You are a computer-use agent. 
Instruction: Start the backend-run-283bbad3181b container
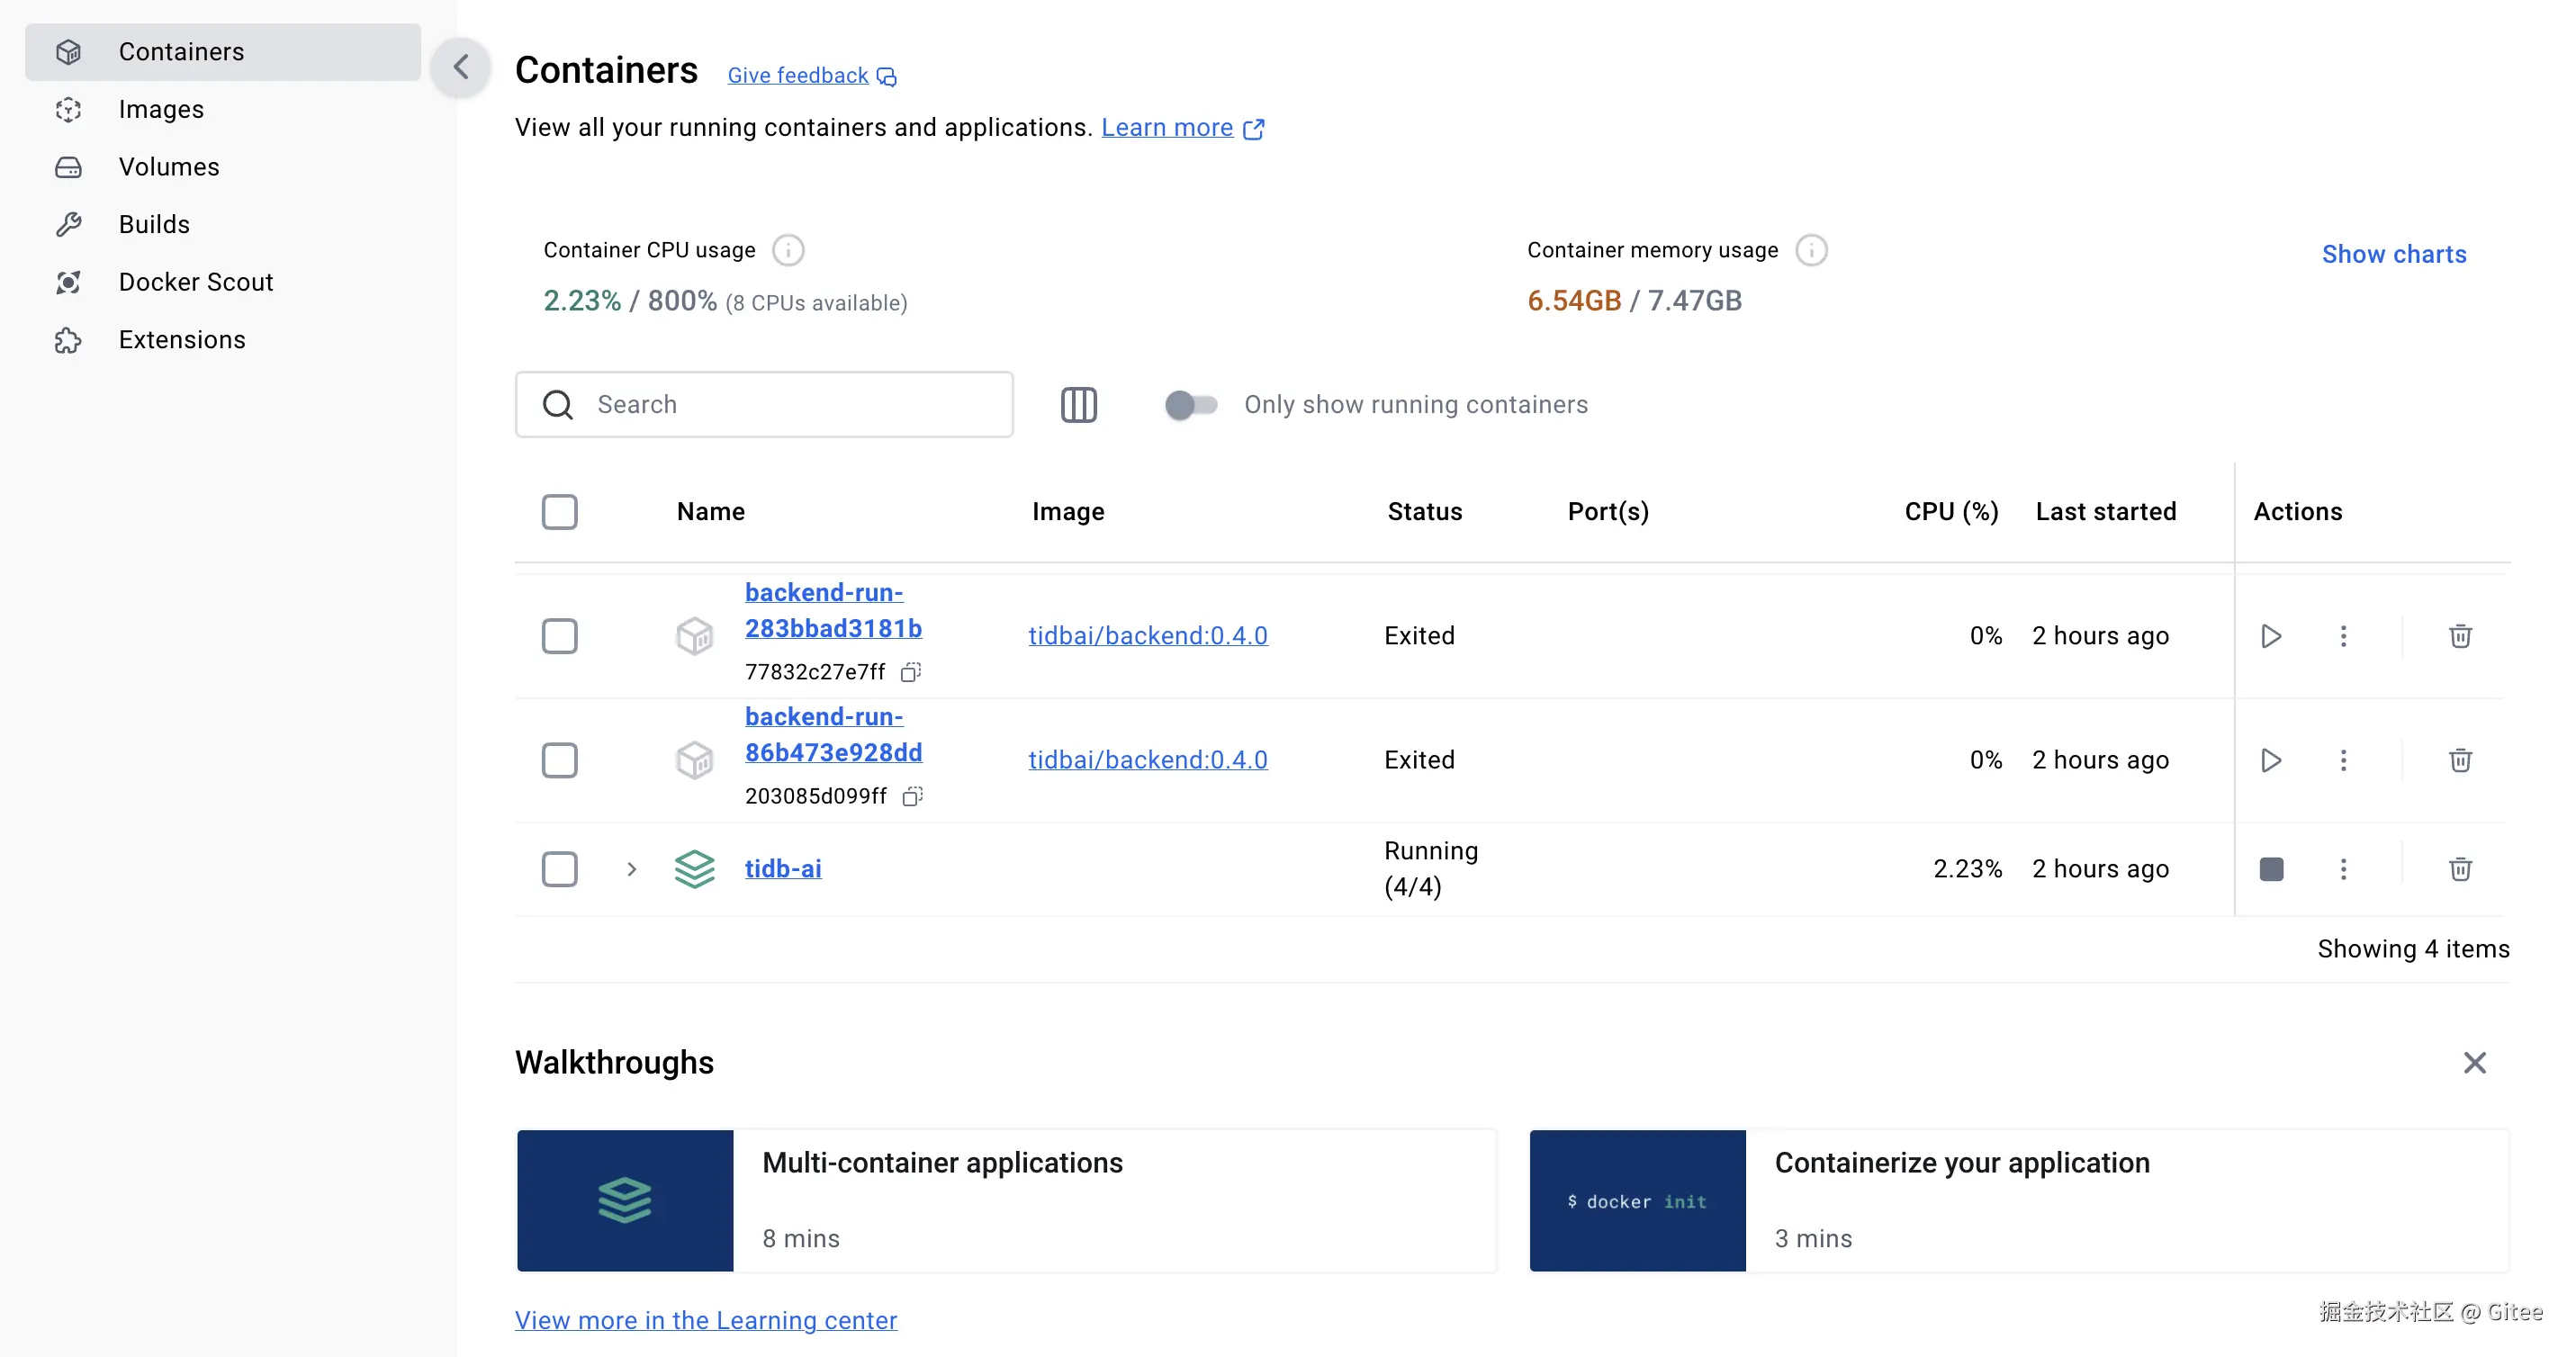point(2270,636)
